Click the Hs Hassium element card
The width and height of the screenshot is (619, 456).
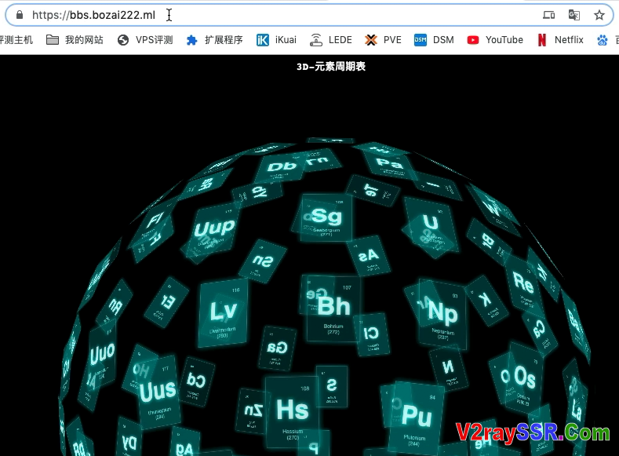tap(292, 410)
